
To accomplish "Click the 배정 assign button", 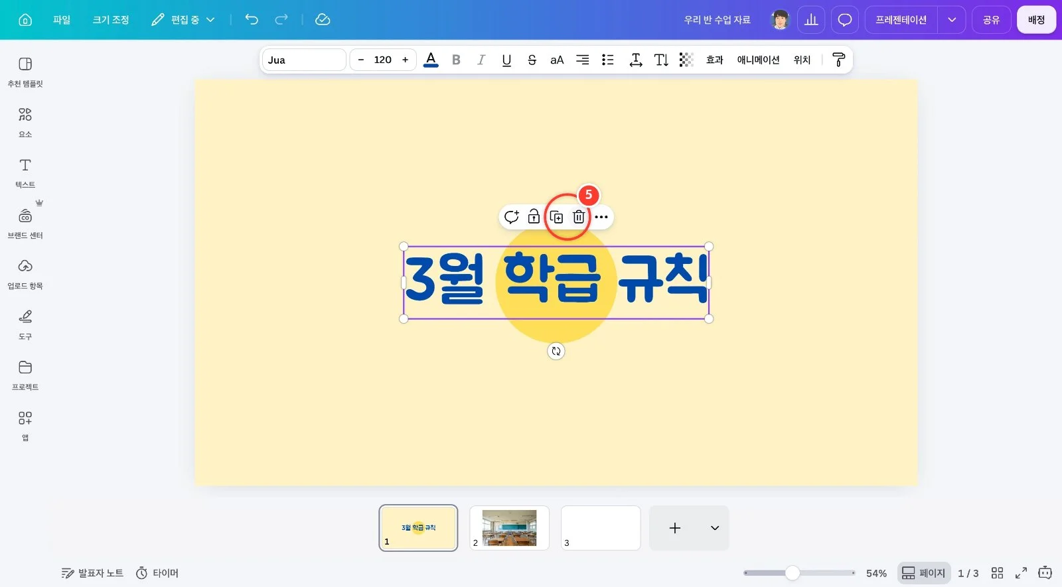I will click(1037, 20).
